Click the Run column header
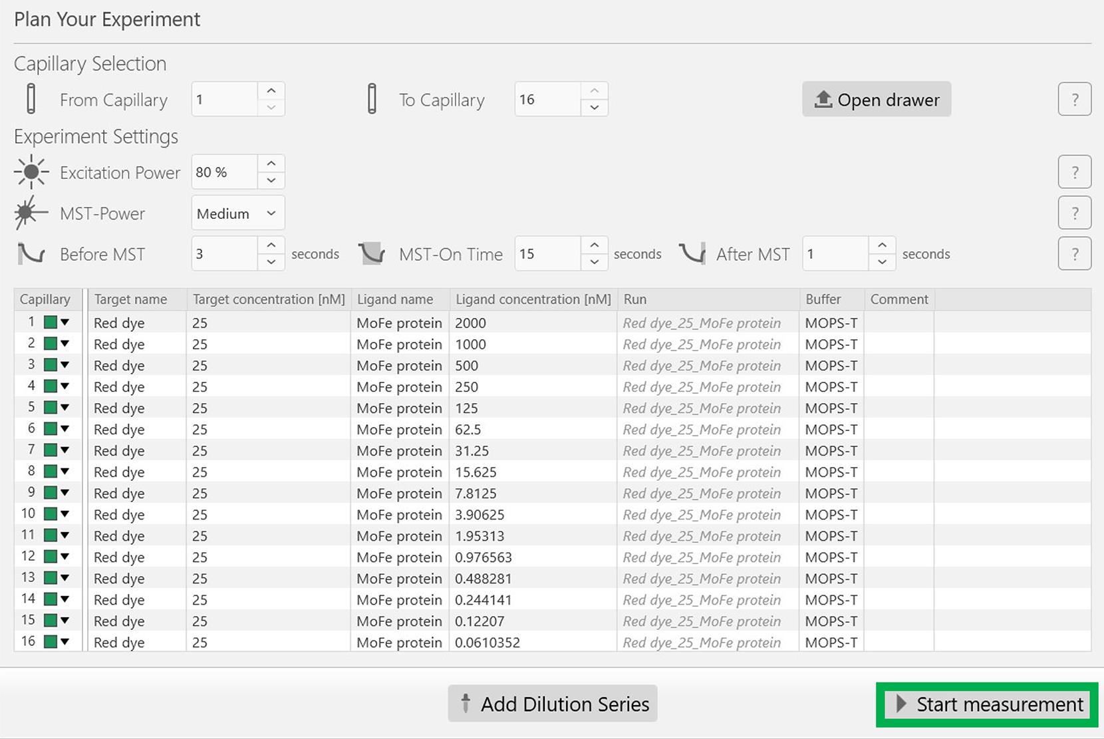The height and width of the screenshot is (739, 1104). click(708, 299)
